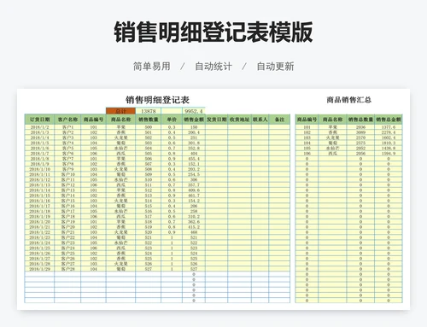The height and width of the screenshot is (327, 427).
Task: Click the 西瓜 cell in the summary table
Action: (332, 154)
